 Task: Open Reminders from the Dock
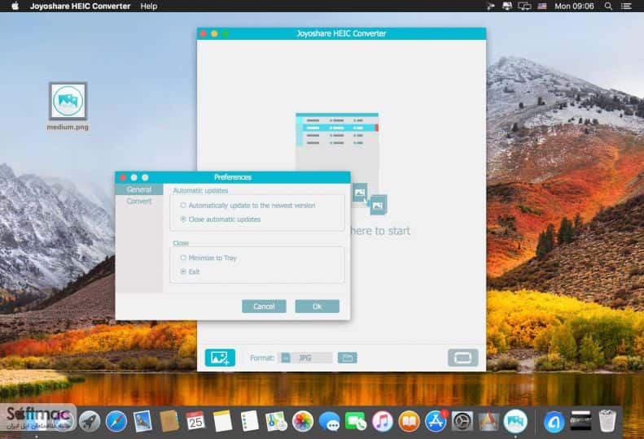pyautogui.click(x=249, y=421)
